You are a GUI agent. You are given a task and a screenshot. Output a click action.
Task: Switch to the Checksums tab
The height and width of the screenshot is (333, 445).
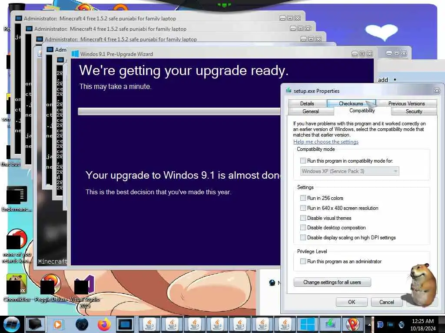coord(351,103)
